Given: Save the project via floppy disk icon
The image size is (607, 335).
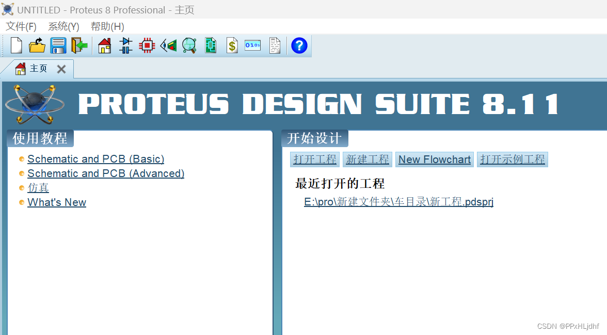Looking at the screenshot, I should (58, 46).
